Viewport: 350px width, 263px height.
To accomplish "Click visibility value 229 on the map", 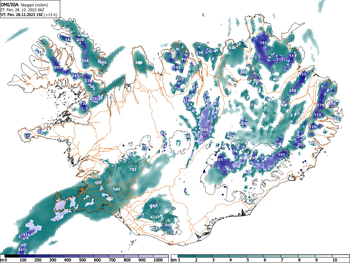I will click(93, 99).
